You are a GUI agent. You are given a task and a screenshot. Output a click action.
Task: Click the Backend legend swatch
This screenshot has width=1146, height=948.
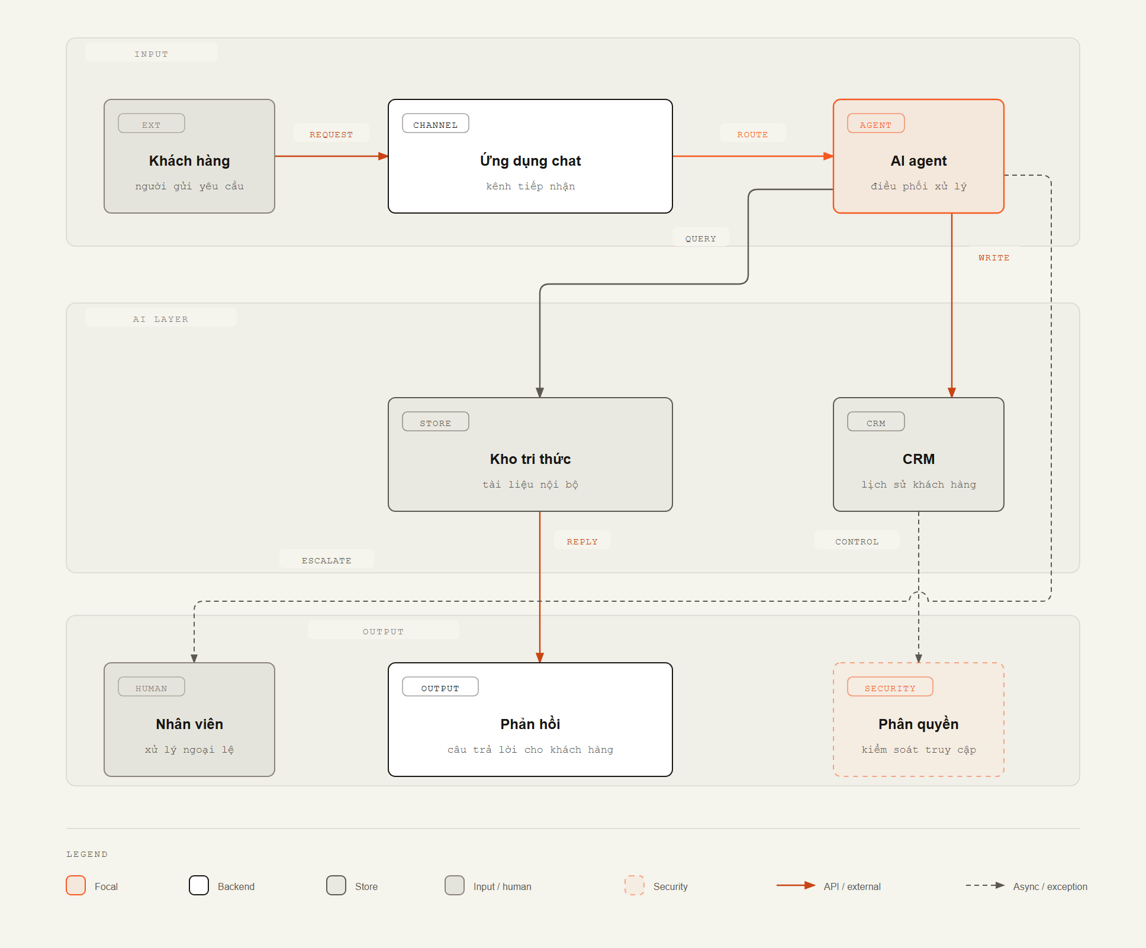pyautogui.click(x=199, y=885)
